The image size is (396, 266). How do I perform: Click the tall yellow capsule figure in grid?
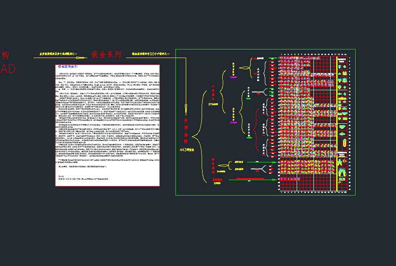345,143
